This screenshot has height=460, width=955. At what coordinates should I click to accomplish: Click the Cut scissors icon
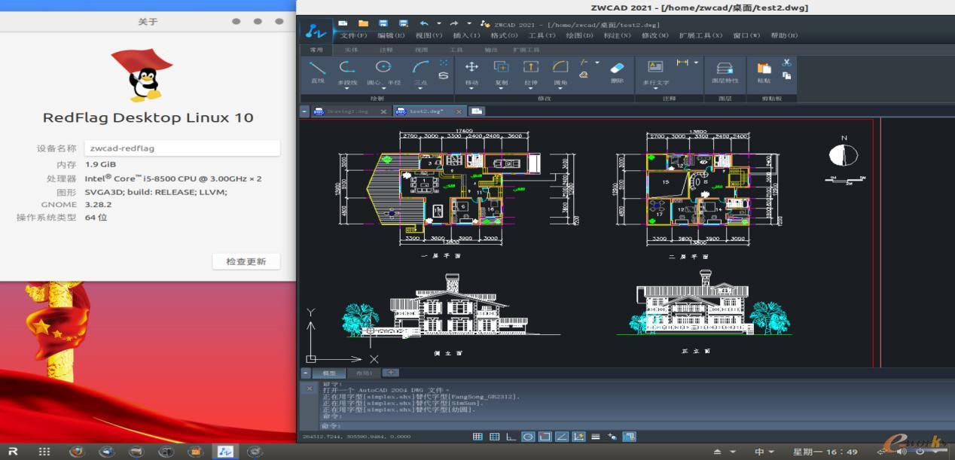pos(786,62)
